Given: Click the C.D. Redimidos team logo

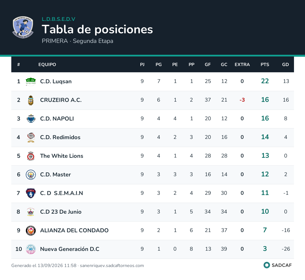Looking at the screenshot, I should [31, 137].
